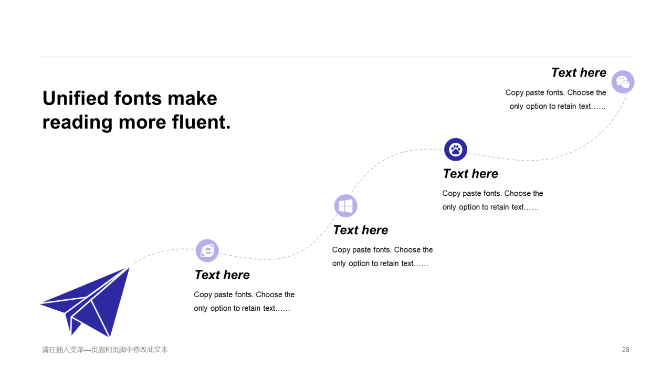Click the dark blue paw print icon
This screenshot has height=378, width=672.
456,150
